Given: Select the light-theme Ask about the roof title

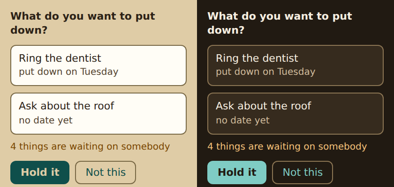Looking at the screenshot, I should click(x=66, y=106).
